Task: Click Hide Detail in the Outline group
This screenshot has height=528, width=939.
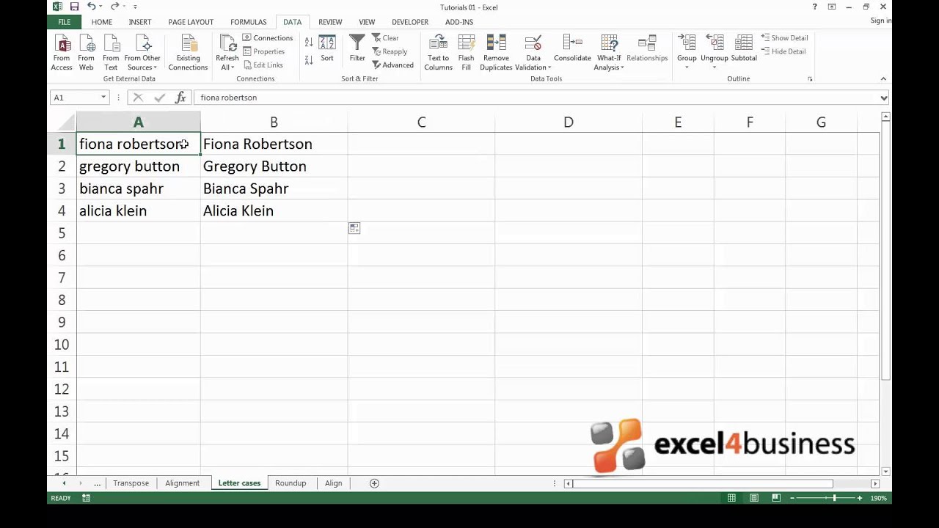Action: pyautogui.click(x=783, y=51)
